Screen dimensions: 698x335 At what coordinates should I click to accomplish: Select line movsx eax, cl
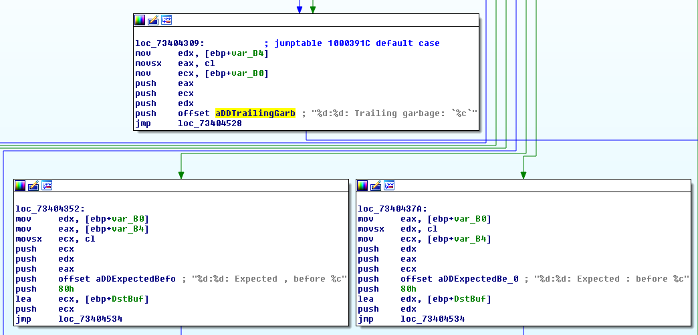(x=175, y=63)
